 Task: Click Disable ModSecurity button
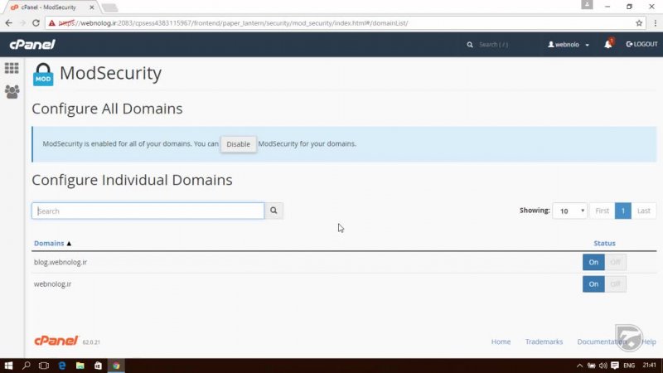tap(238, 144)
